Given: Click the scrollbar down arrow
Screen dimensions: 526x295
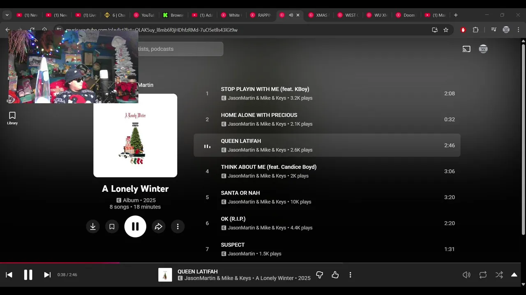Looking at the screenshot, I should tap(523, 284).
